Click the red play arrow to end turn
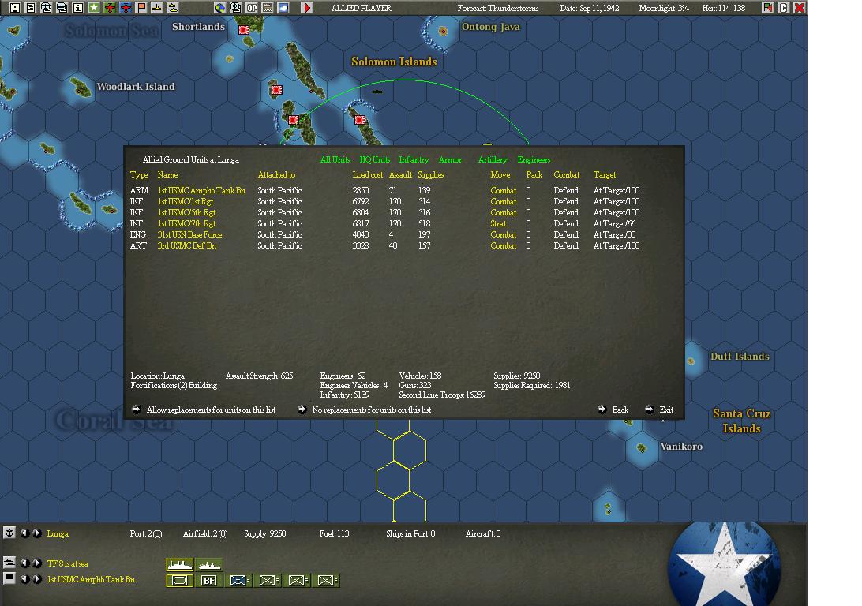 pos(307,8)
